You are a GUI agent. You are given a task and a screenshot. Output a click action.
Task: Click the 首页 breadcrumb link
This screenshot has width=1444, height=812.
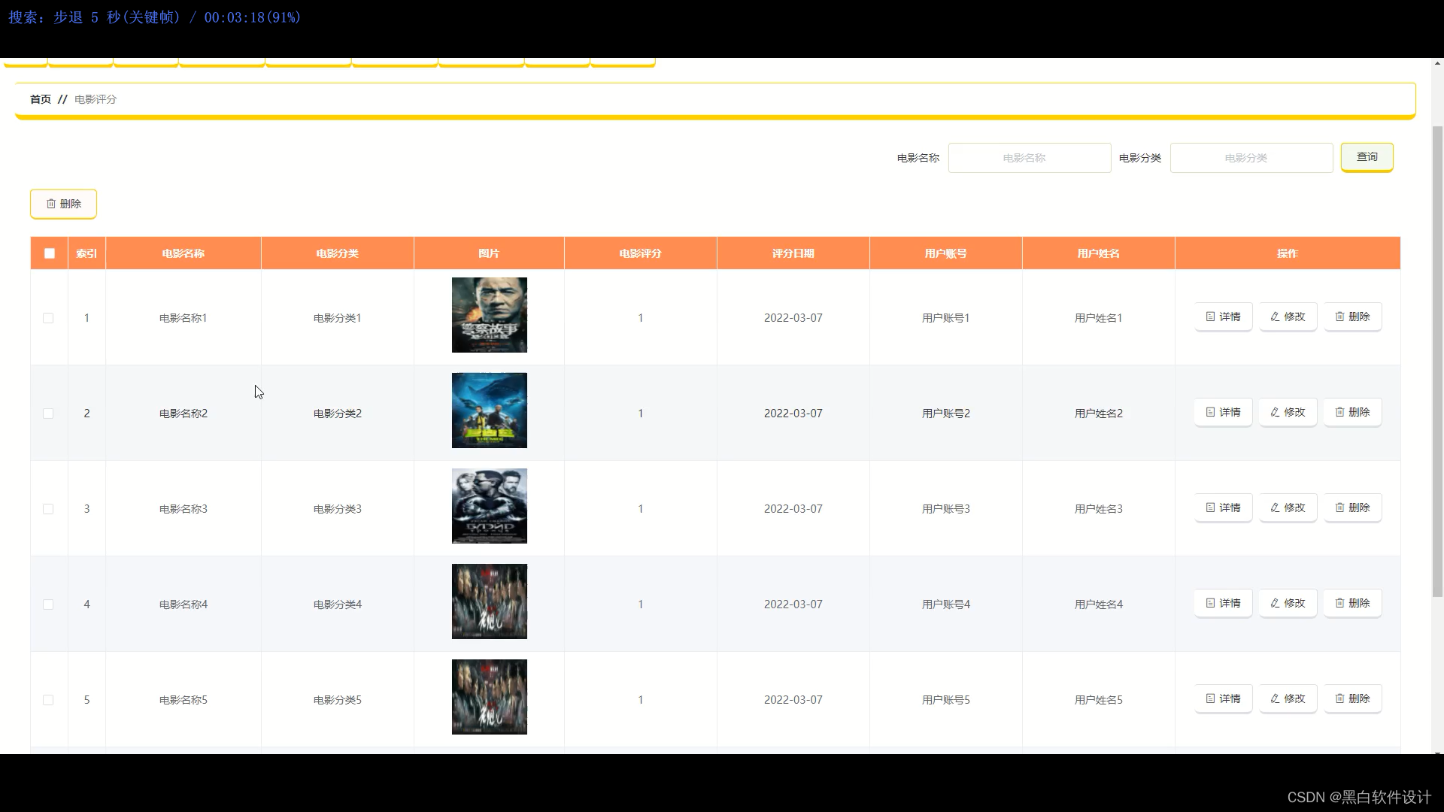pyautogui.click(x=41, y=99)
